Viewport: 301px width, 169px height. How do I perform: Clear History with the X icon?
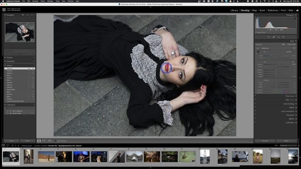coord(34,65)
